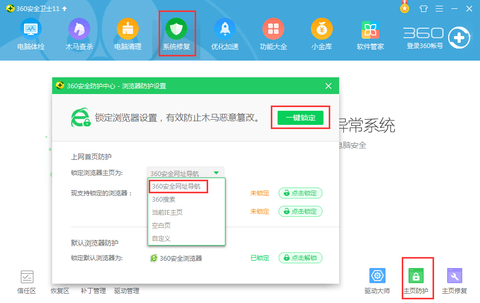Click the green 一键锁定 button
The image size is (480, 303).
pyautogui.click(x=301, y=118)
